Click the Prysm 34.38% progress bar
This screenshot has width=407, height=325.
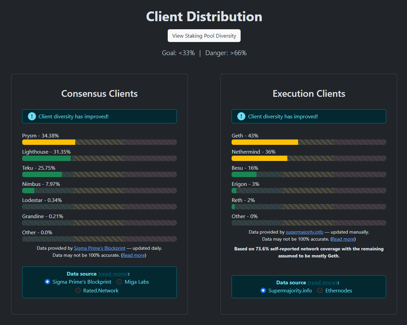[99, 142]
